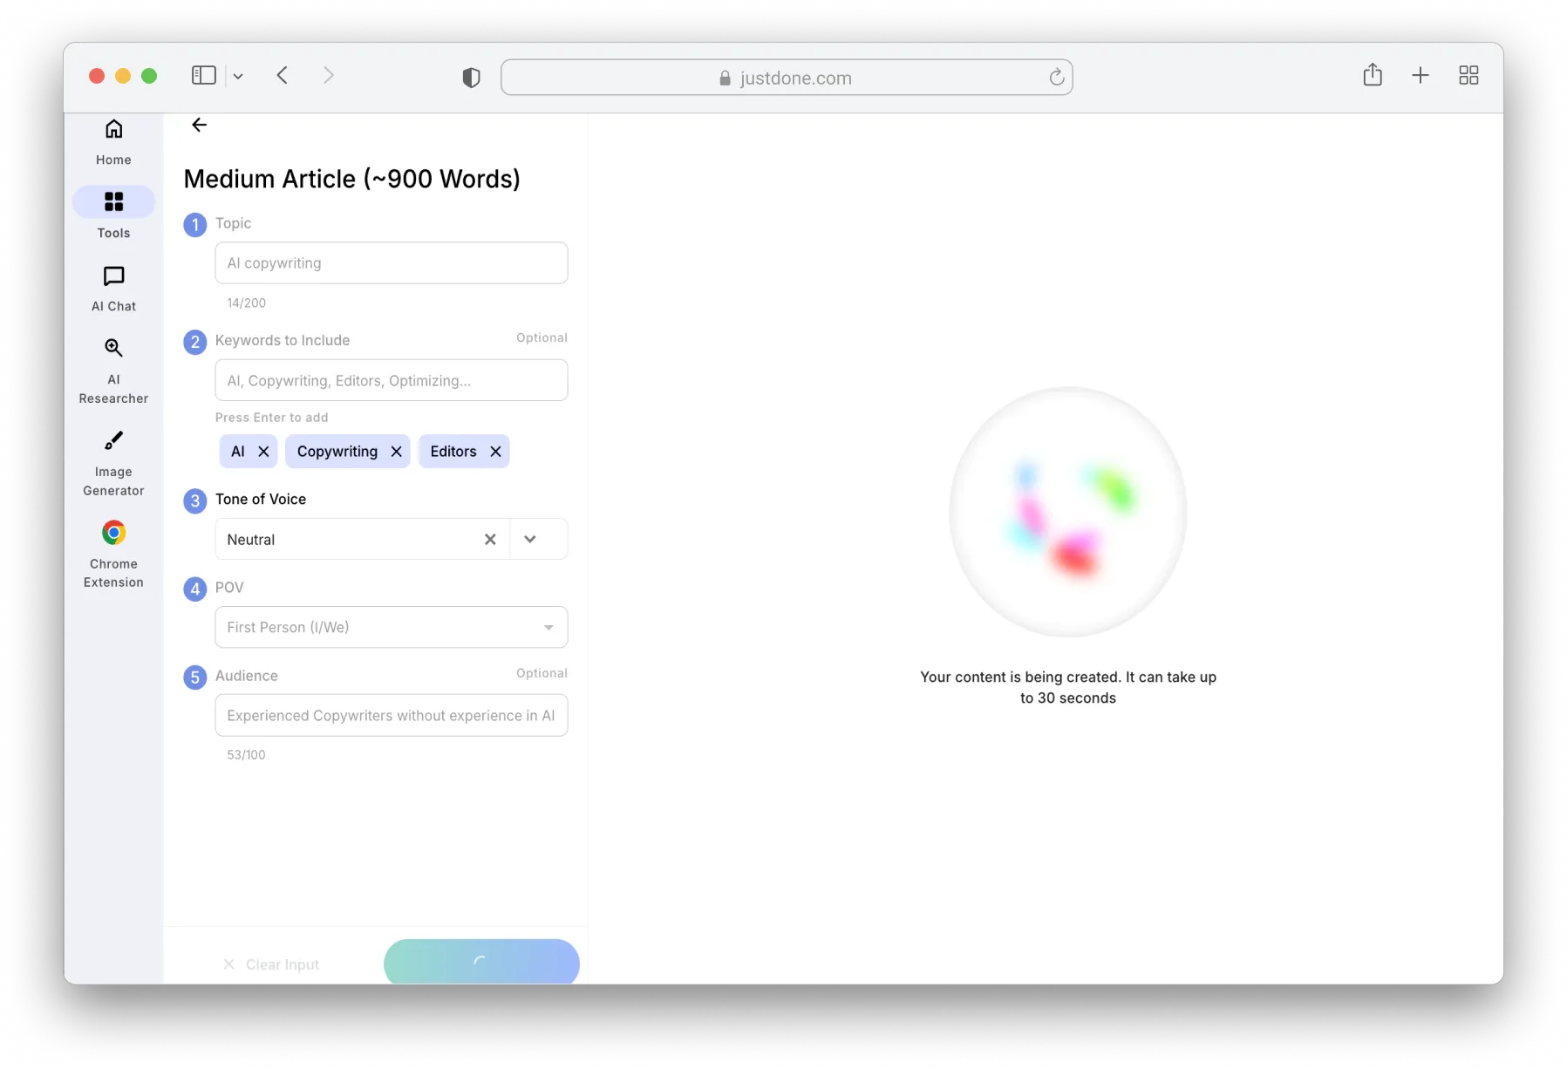The height and width of the screenshot is (1069, 1567).
Task: Remove the Copywriting keyword tag
Action: tap(396, 452)
